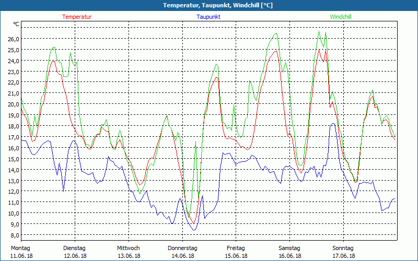Select the 23,0 y-axis value
The width and height of the screenshot is (418, 261).
[14, 72]
